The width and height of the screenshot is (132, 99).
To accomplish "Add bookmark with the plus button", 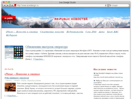I will pyautogui.click(x=12, y=5).
